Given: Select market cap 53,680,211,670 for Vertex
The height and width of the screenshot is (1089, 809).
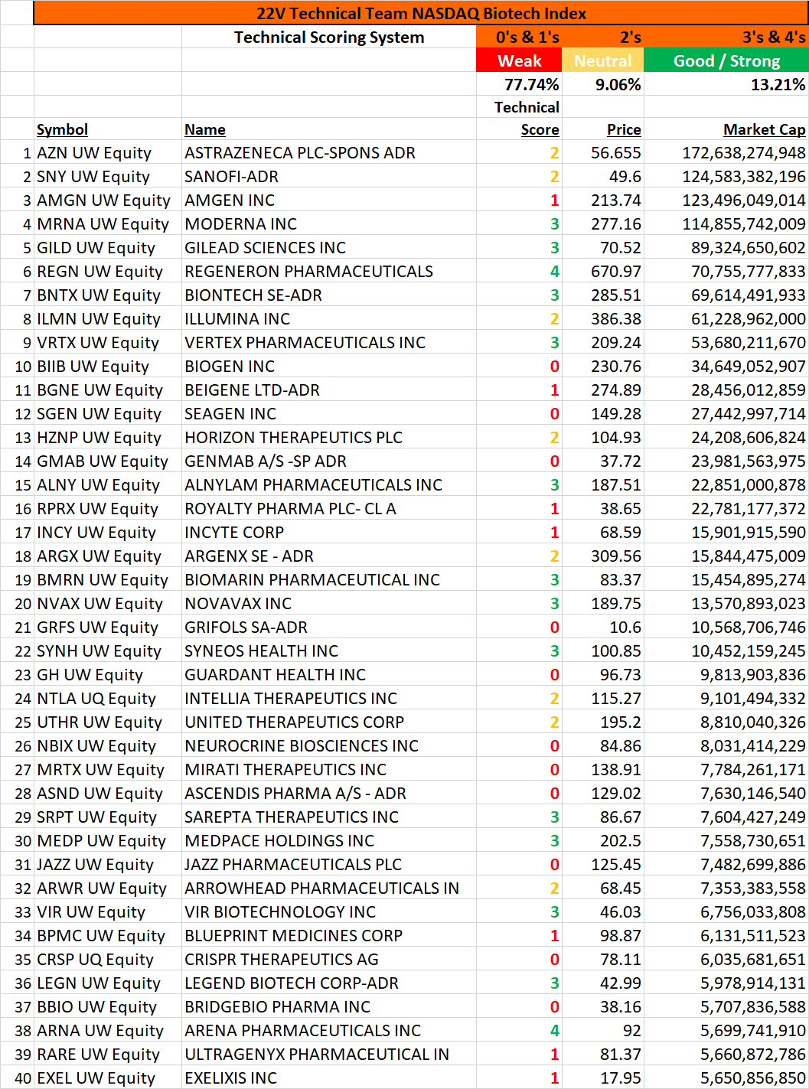Looking at the screenshot, I should [726, 343].
